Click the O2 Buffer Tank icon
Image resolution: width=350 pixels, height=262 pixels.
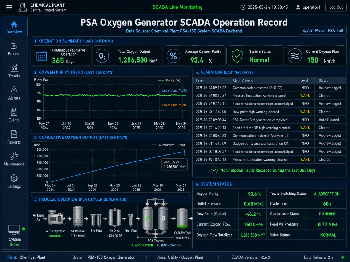pyautogui.click(x=182, y=218)
